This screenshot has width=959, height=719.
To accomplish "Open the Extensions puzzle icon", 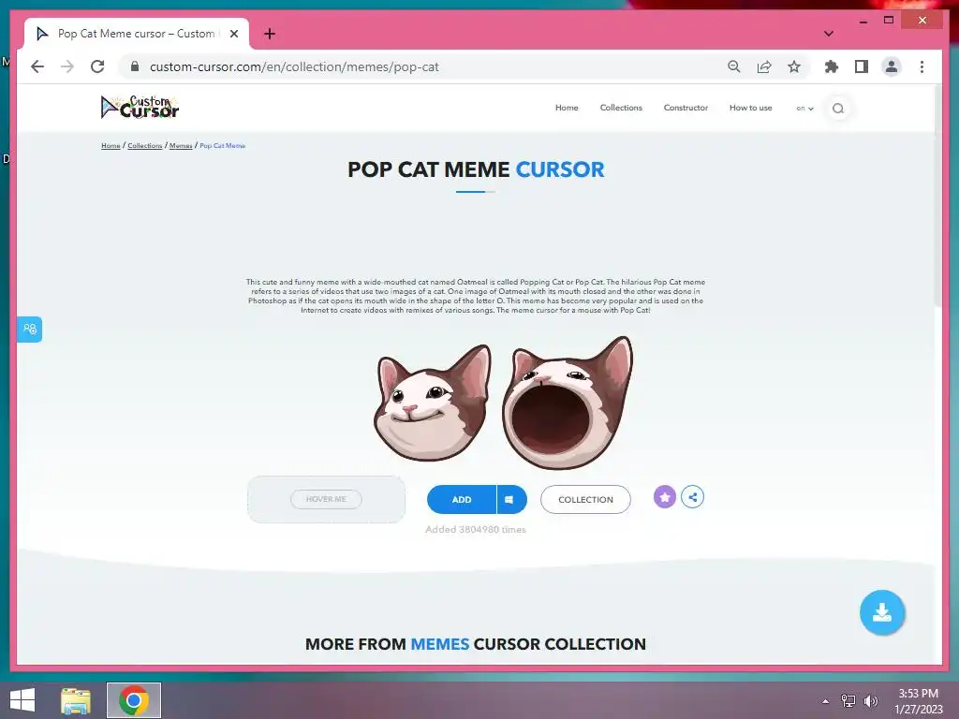I will coord(832,66).
